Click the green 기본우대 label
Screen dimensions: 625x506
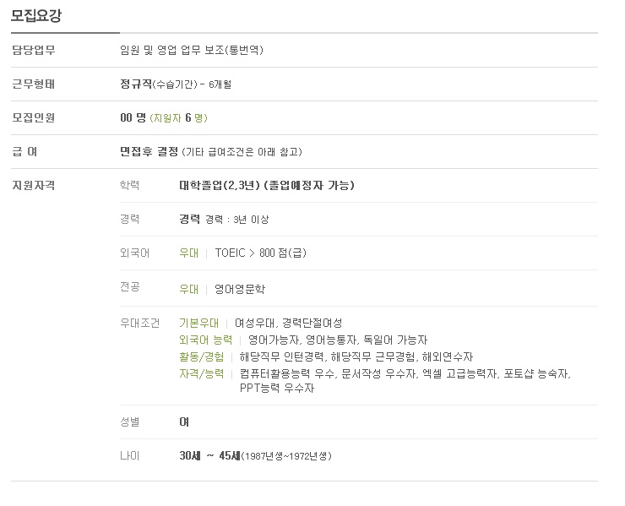tap(198, 323)
